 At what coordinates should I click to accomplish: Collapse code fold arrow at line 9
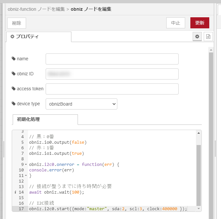point(26,165)
